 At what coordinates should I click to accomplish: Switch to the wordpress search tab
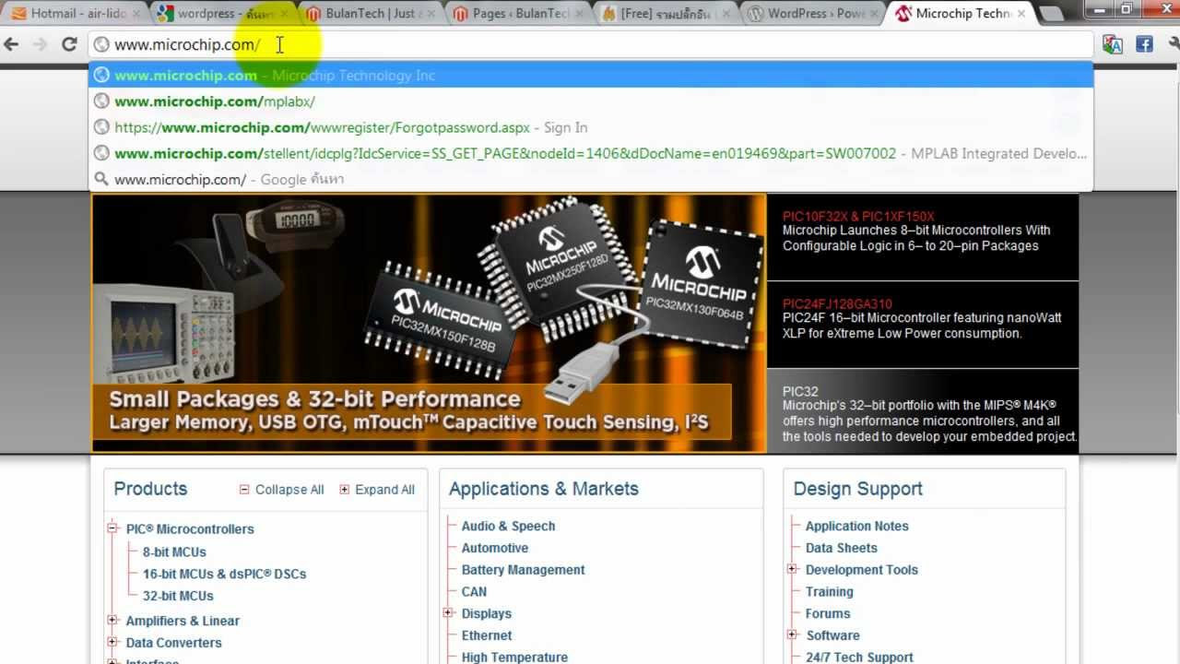click(x=224, y=14)
